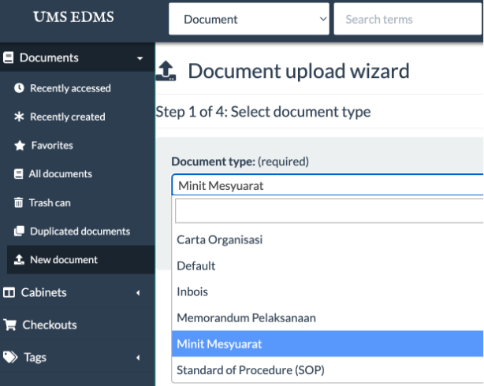The height and width of the screenshot is (386, 484).
Task: Click the Duplicated documents copy icon
Action: [x=20, y=232]
